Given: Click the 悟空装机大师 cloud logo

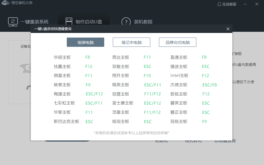Looking at the screenshot, I should (x=5, y=3).
